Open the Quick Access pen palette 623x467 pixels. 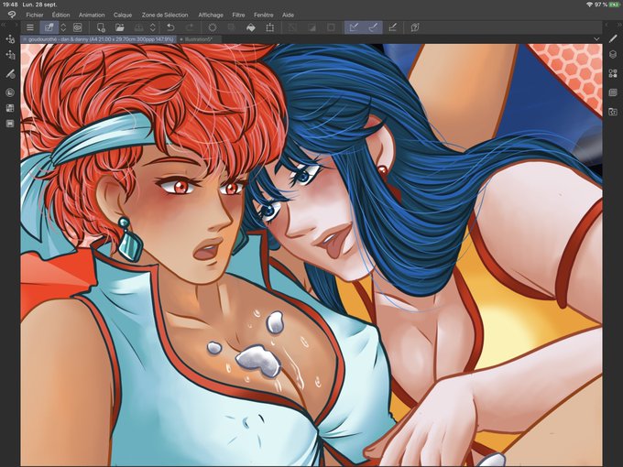pos(613,38)
